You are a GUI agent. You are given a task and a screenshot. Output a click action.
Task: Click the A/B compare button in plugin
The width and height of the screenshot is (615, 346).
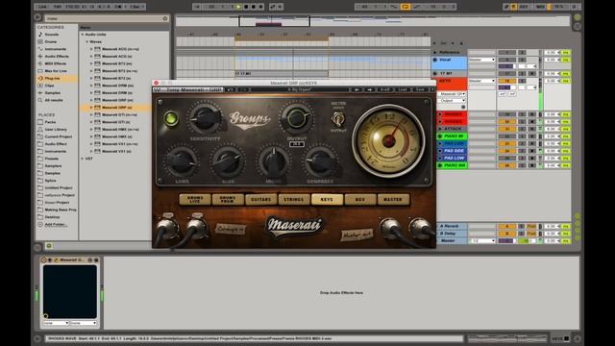pyautogui.click(x=385, y=89)
